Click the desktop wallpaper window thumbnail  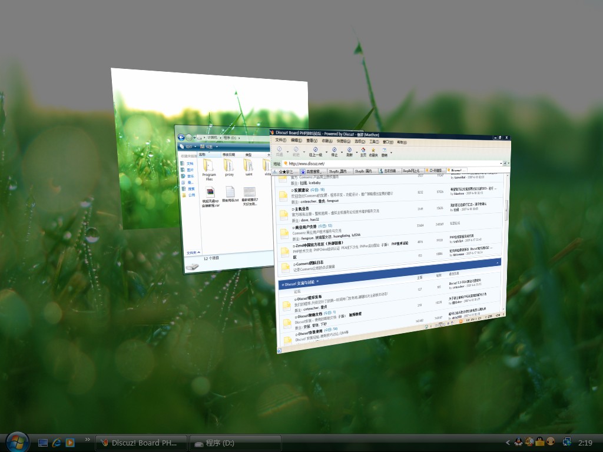tap(147, 147)
